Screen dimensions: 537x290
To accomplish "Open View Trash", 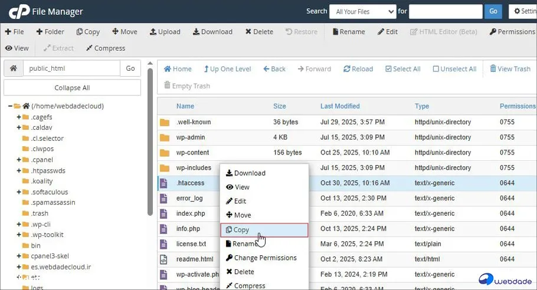I will [510, 69].
